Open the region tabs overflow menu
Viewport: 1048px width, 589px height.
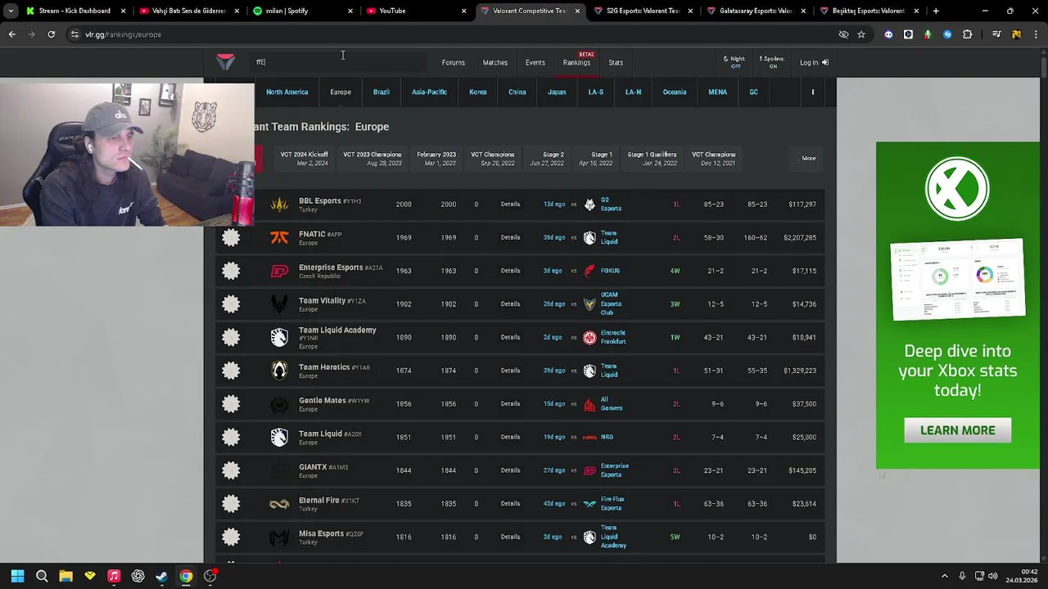coord(813,92)
